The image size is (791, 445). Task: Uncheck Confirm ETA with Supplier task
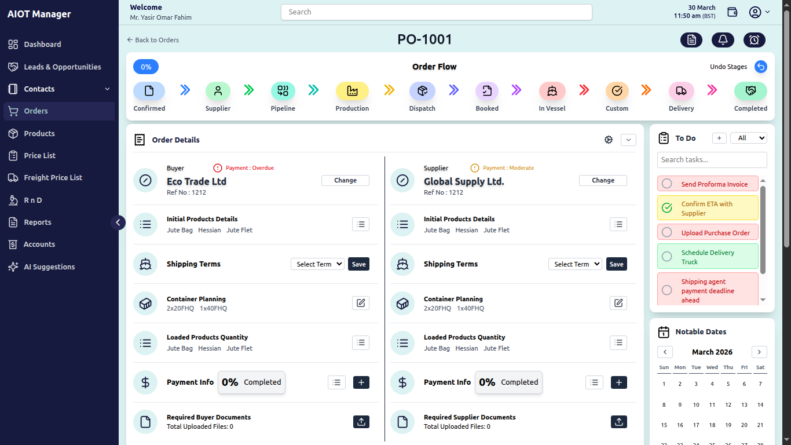pyautogui.click(x=667, y=208)
